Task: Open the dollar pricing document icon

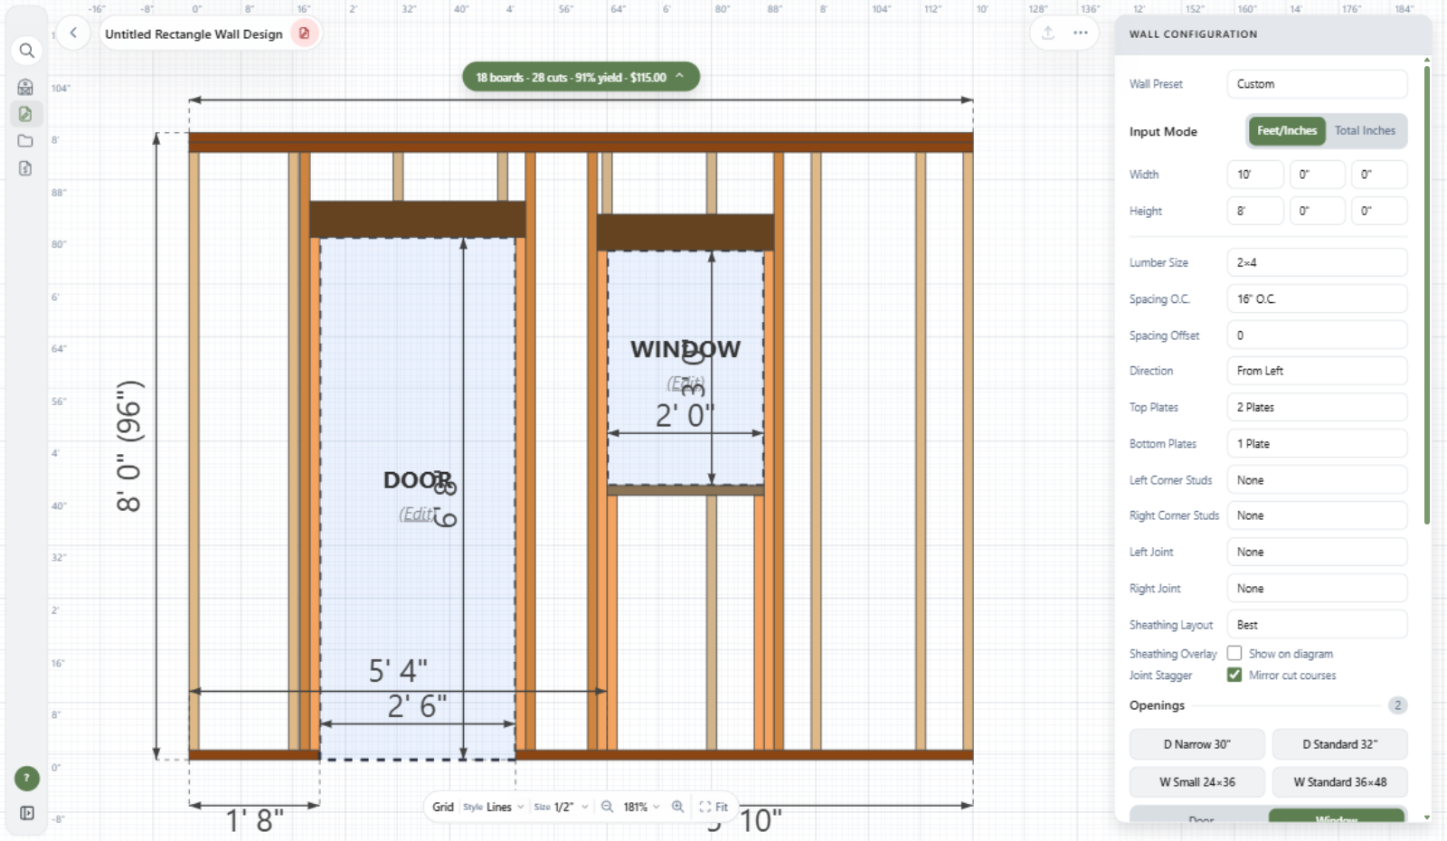Action: pos(25,168)
